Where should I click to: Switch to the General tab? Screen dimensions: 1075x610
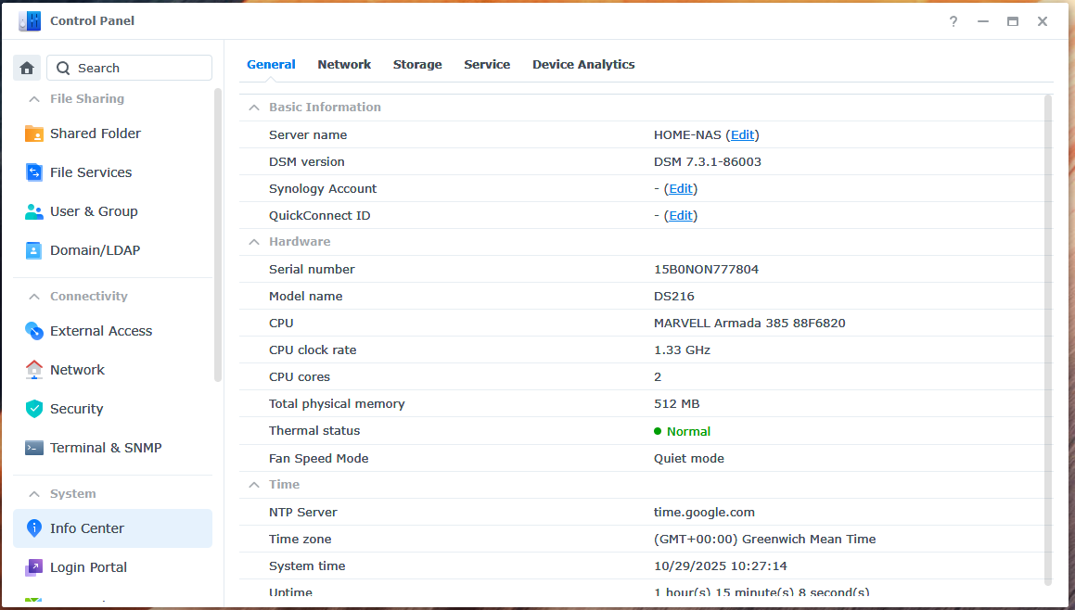coord(271,64)
